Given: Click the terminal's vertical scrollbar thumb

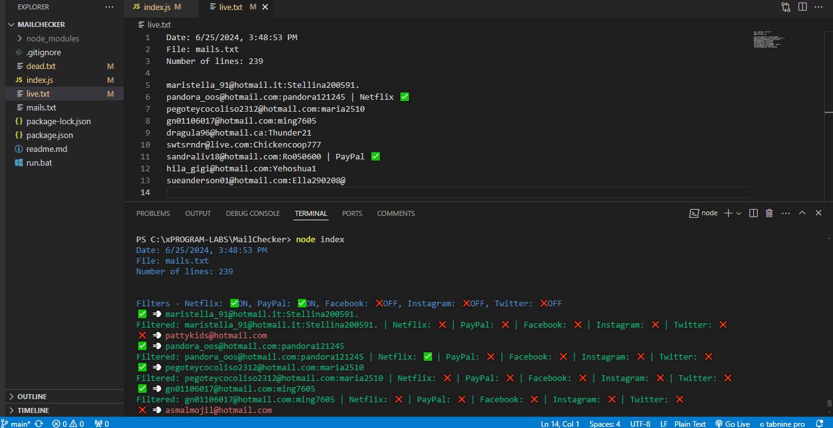Looking at the screenshot, I should pos(829,404).
